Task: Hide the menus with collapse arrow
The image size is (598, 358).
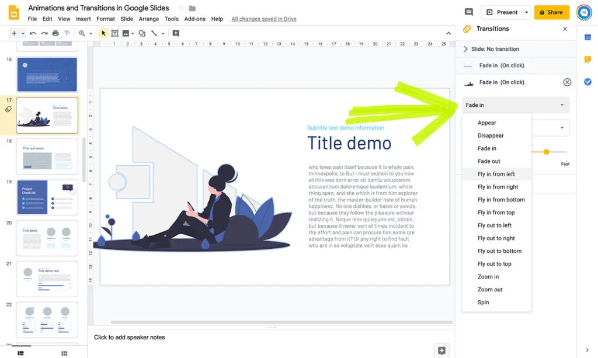Action: pos(448,33)
